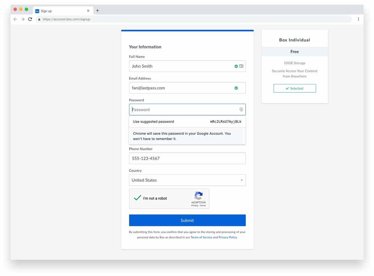Open the Chrome menu with three dots
Image resolution: width=374 pixels, height=276 pixels.
click(x=358, y=19)
